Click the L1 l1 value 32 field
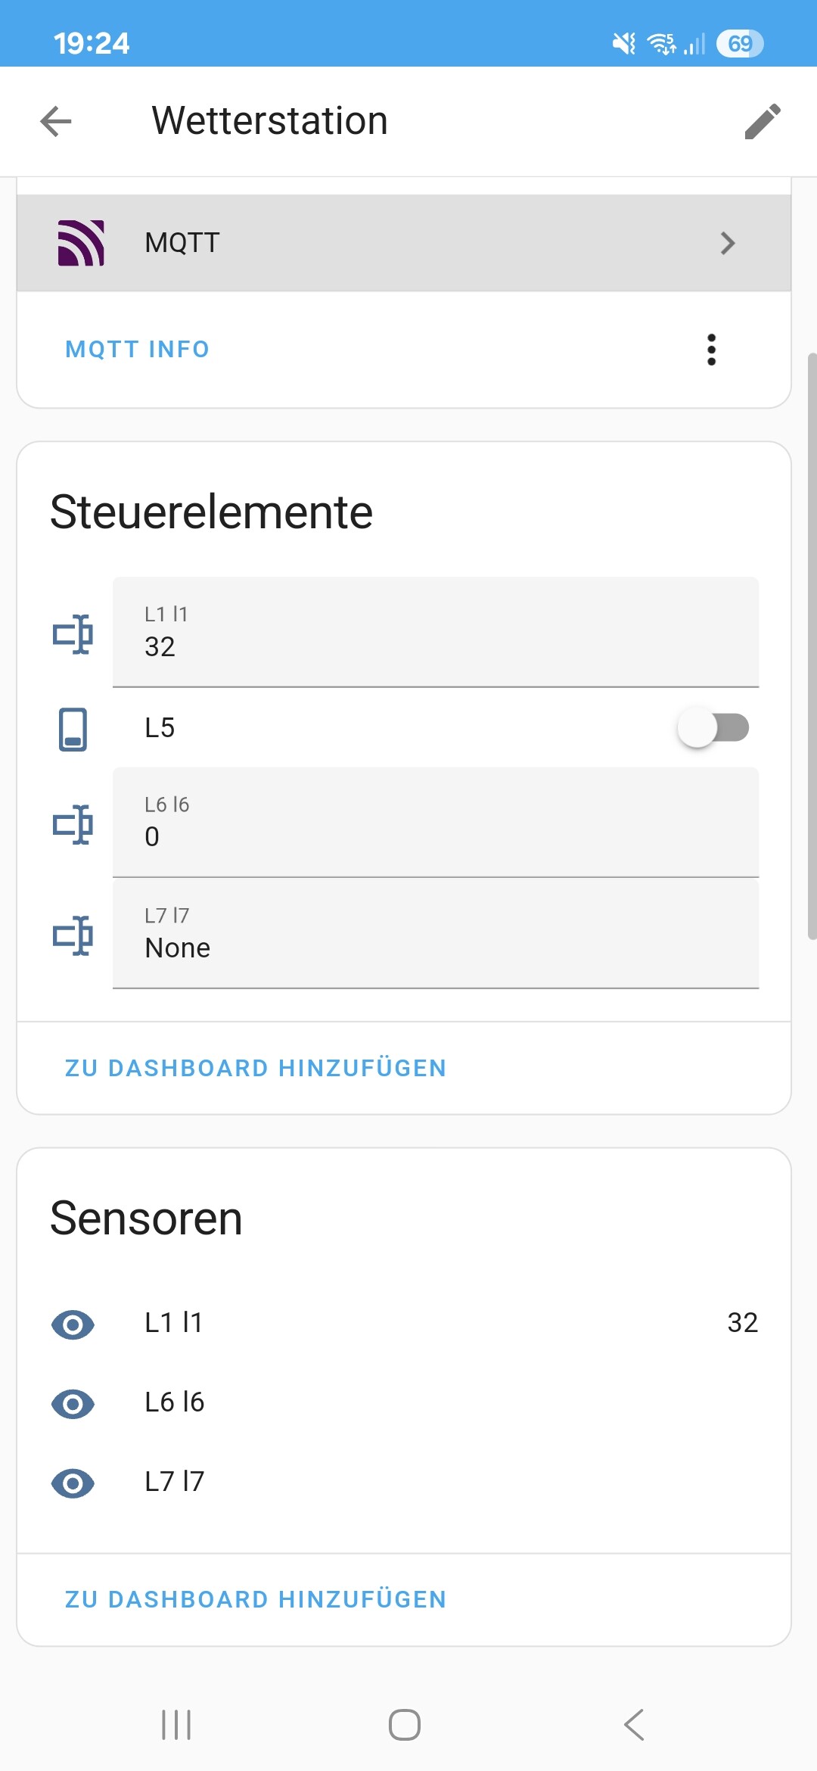 coord(435,636)
